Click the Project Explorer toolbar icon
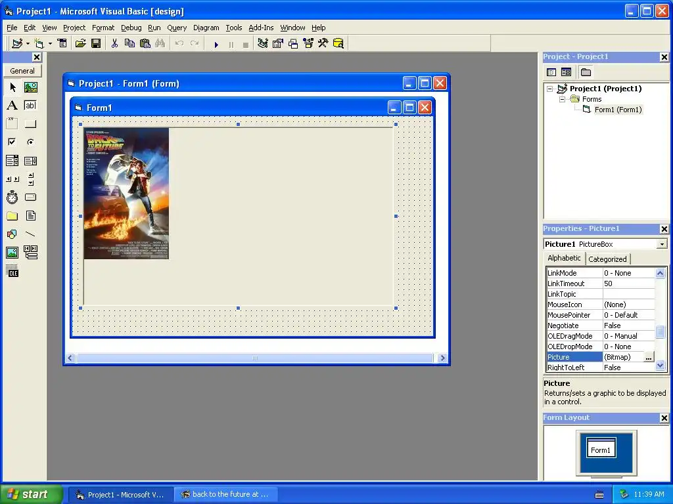This screenshot has height=504, width=673. coord(263,43)
